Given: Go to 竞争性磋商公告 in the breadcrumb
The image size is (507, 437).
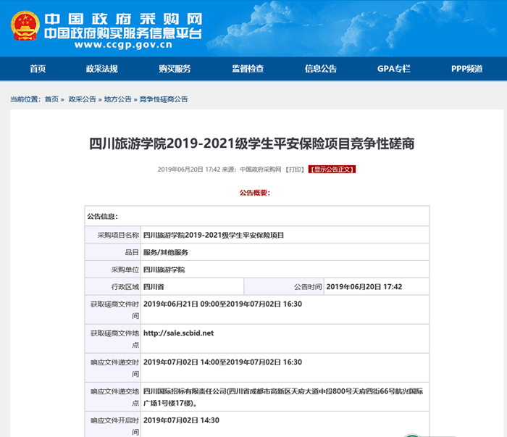Looking at the screenshot, I should 164,99.
